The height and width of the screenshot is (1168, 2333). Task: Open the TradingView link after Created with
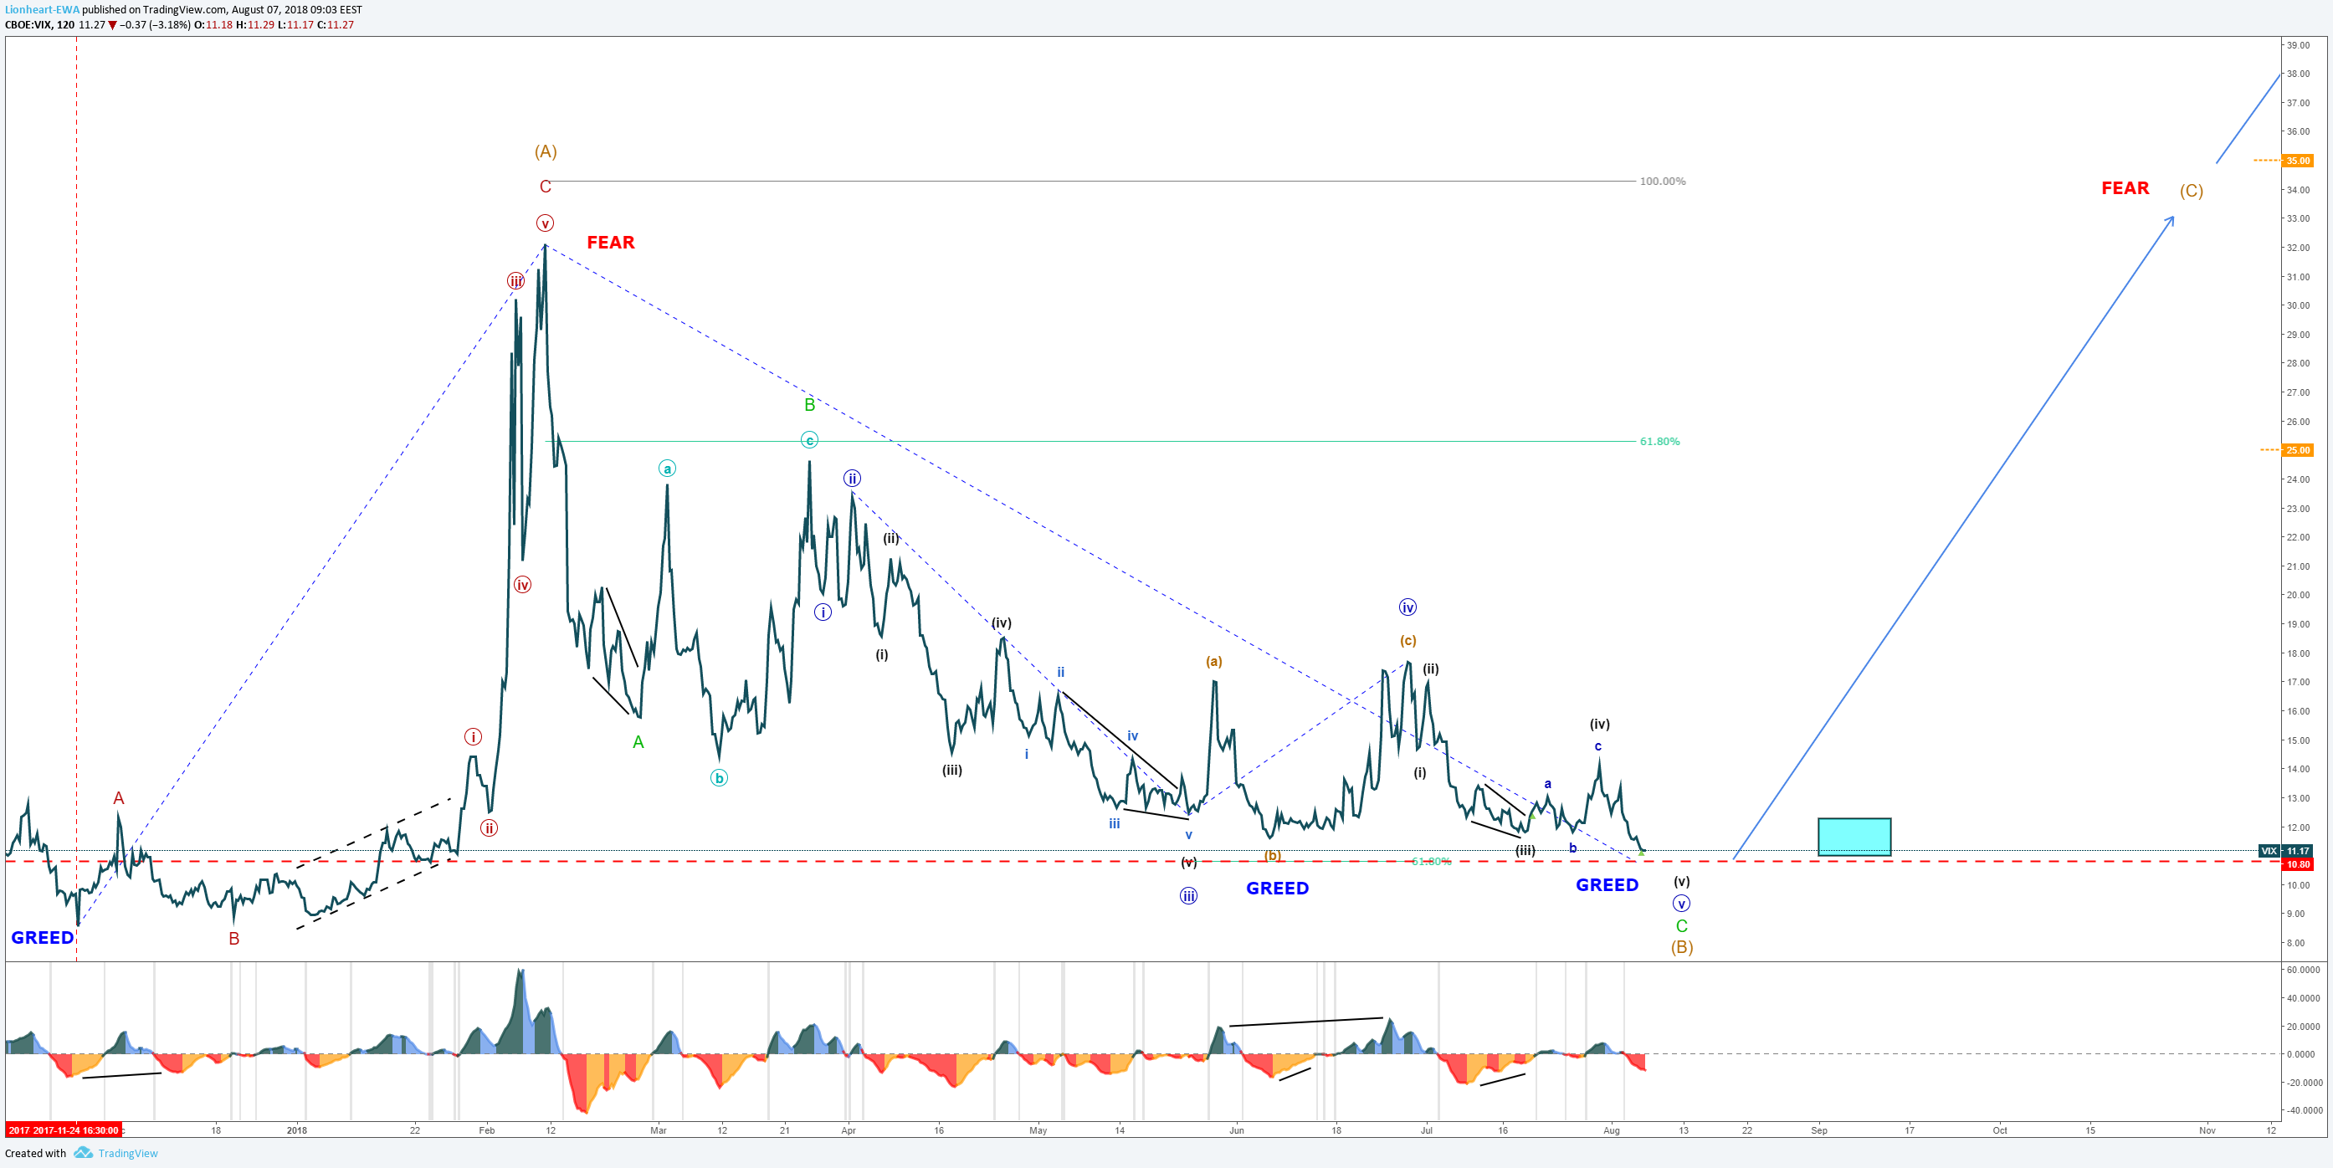[x=128, y=1154]
